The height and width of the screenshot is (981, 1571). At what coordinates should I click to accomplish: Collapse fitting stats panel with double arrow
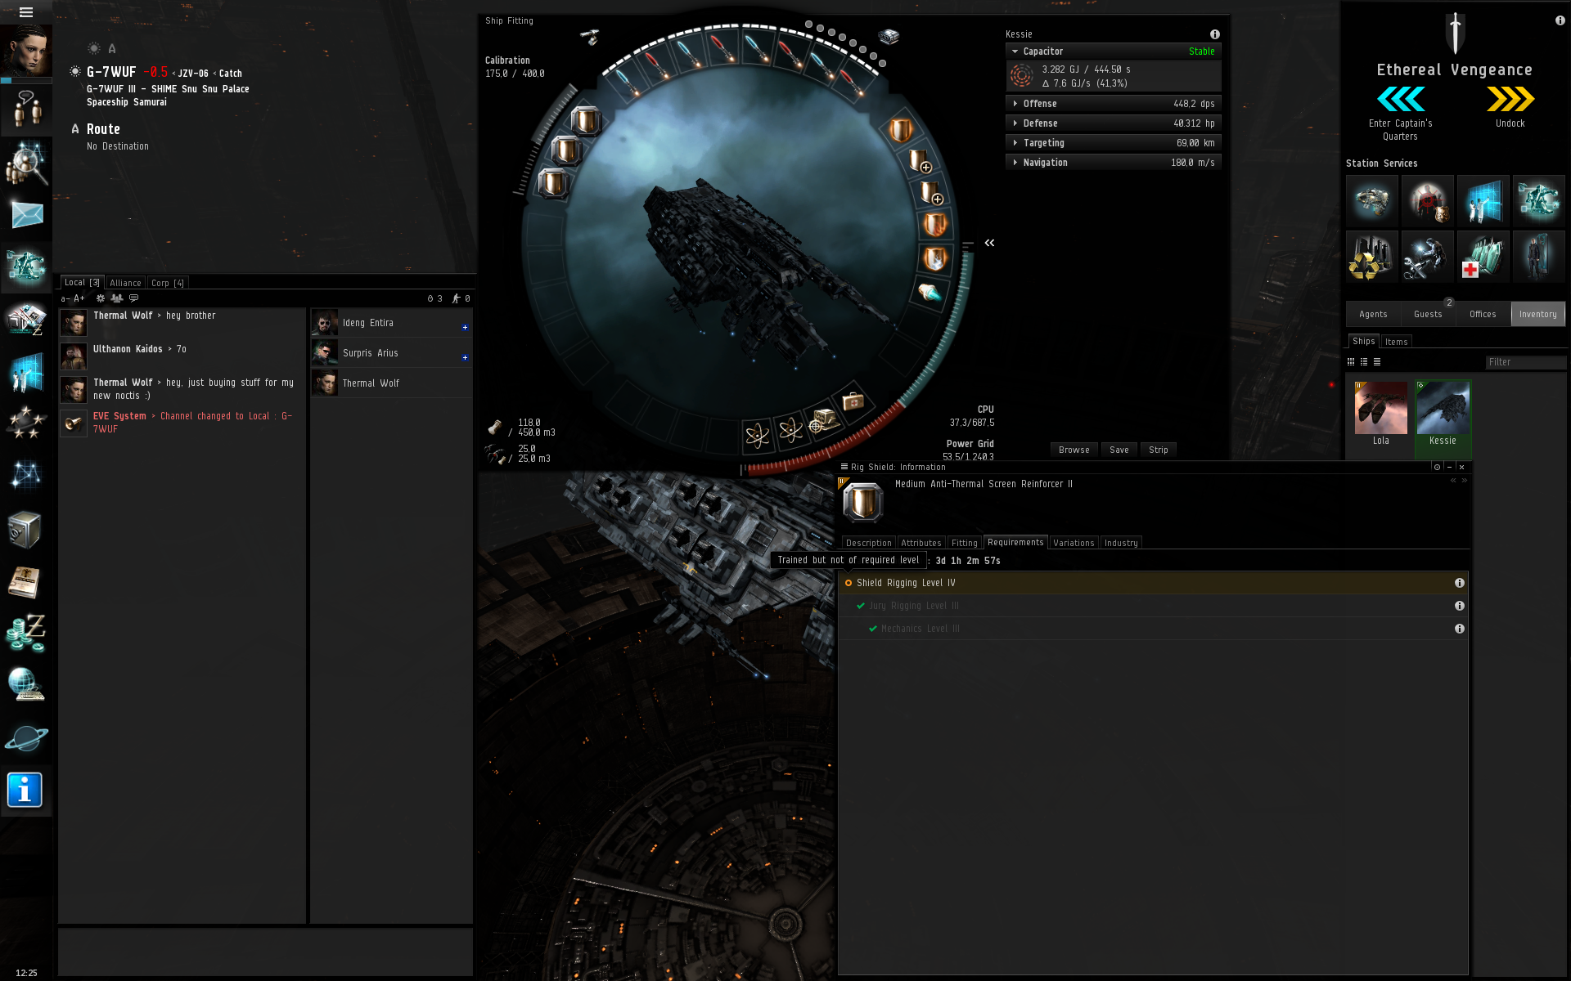pos(989,243)
